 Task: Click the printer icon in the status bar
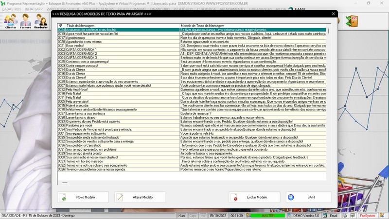point(345,216)
